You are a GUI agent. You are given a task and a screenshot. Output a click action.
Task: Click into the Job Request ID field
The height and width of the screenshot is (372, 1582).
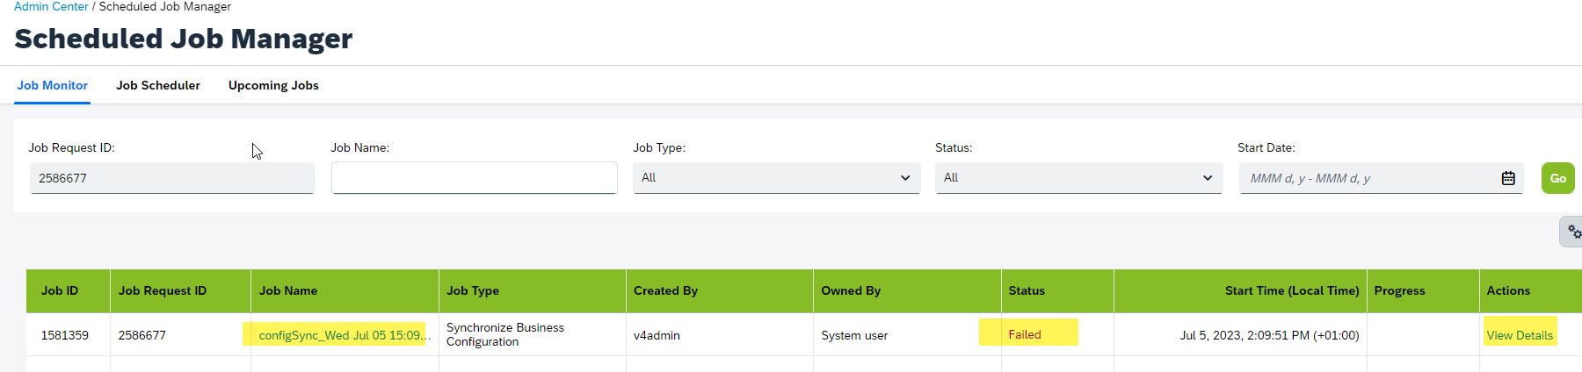pos(172,178)
